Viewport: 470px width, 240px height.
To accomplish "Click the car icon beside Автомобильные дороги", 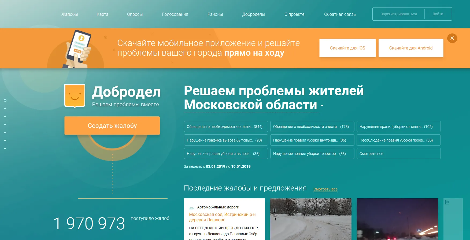I will click(191, 208).
